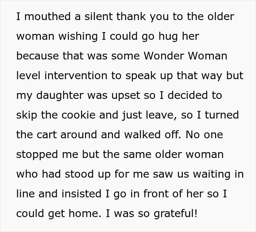
Task: Click the word "speak"
Action: (141, 76)
